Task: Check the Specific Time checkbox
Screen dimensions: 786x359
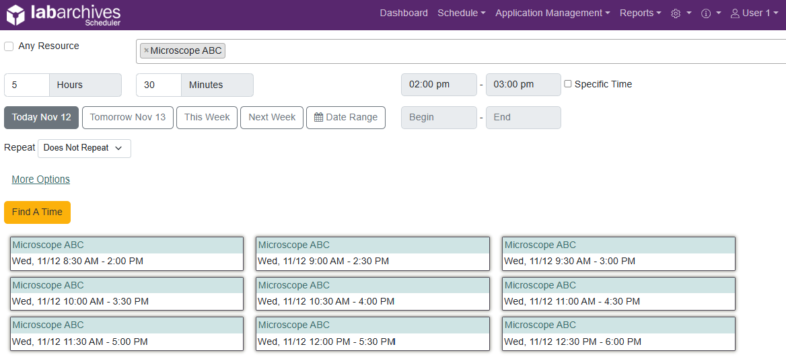Action: click(x=568, y=84)
